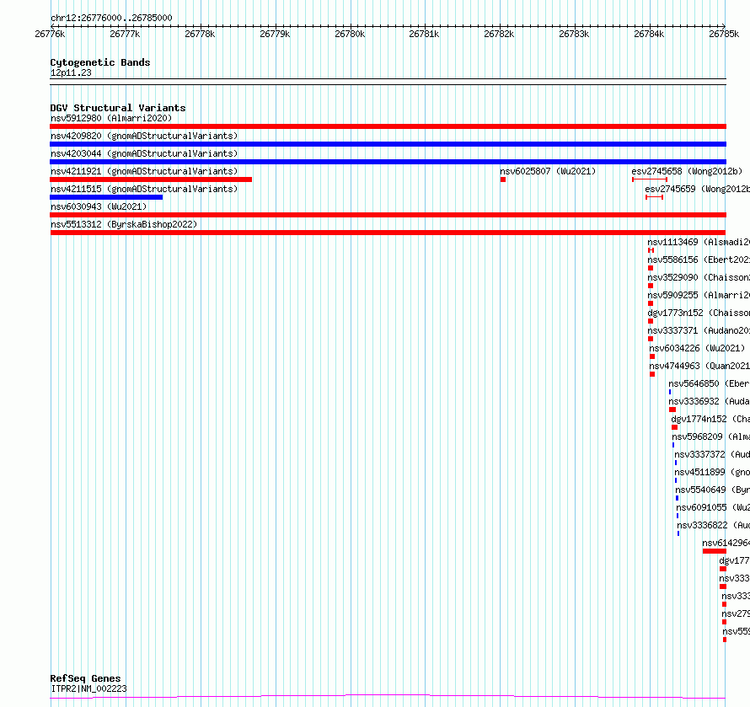
Task: Open the nsv4203044 (gnomADStructuralVariants) label
Action: [x=144, y=153]
